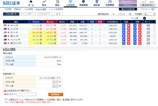
Task: Open chart for ユーロ-円 row
Action: 148,29
